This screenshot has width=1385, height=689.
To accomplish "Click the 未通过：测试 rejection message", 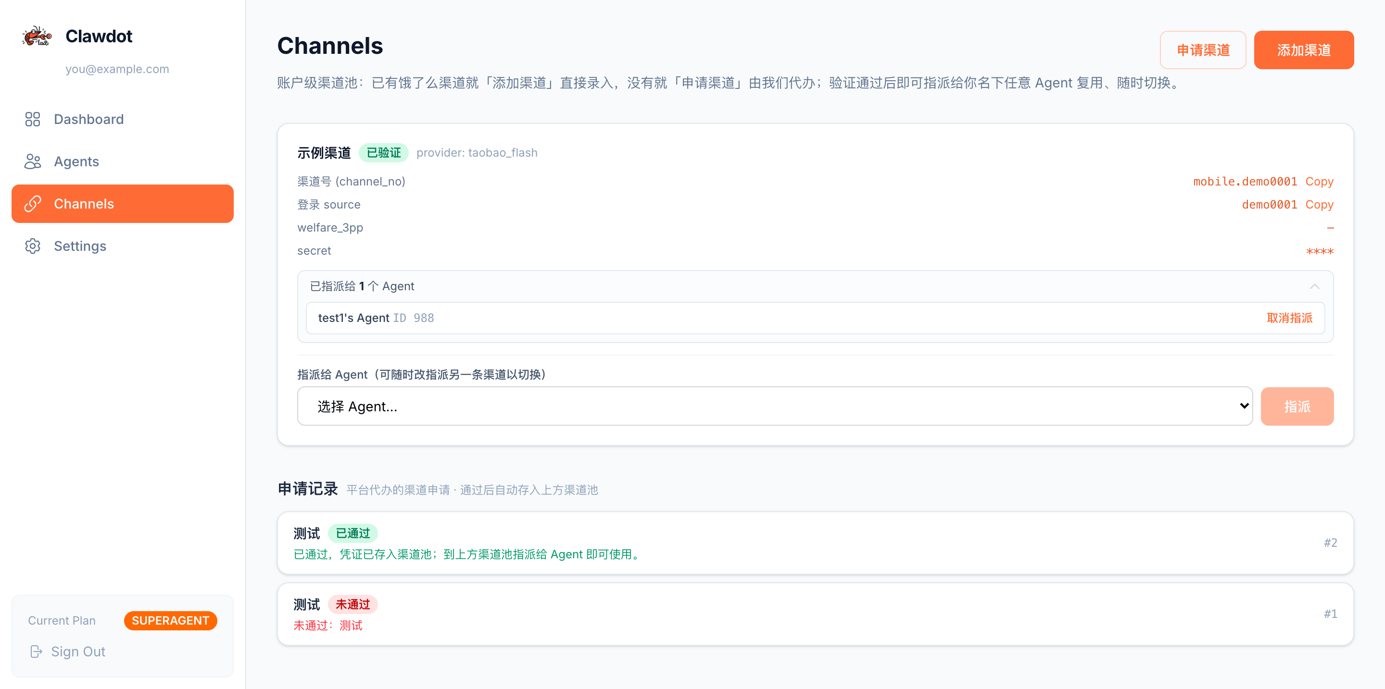I will click(328, 625).
